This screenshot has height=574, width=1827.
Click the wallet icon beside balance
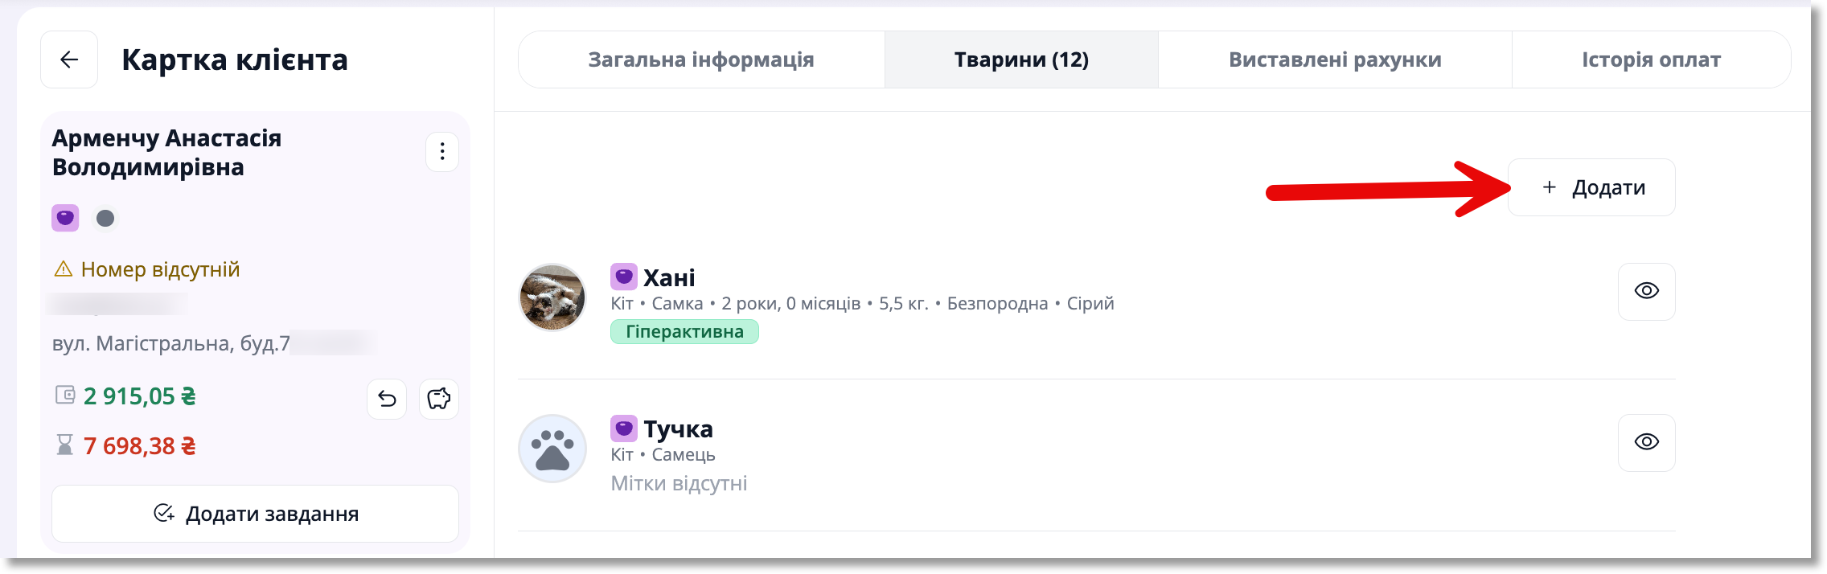click(65, 395)
